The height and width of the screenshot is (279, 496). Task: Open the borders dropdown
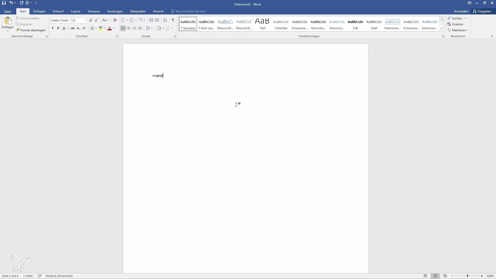tap(172, 28)
